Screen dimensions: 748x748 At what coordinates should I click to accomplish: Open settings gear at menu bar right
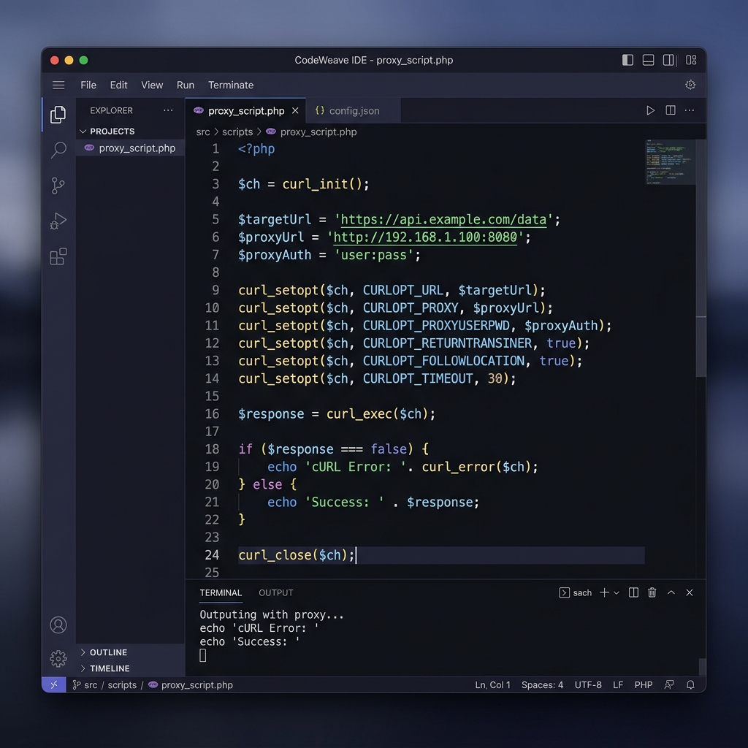coord(690,85)
